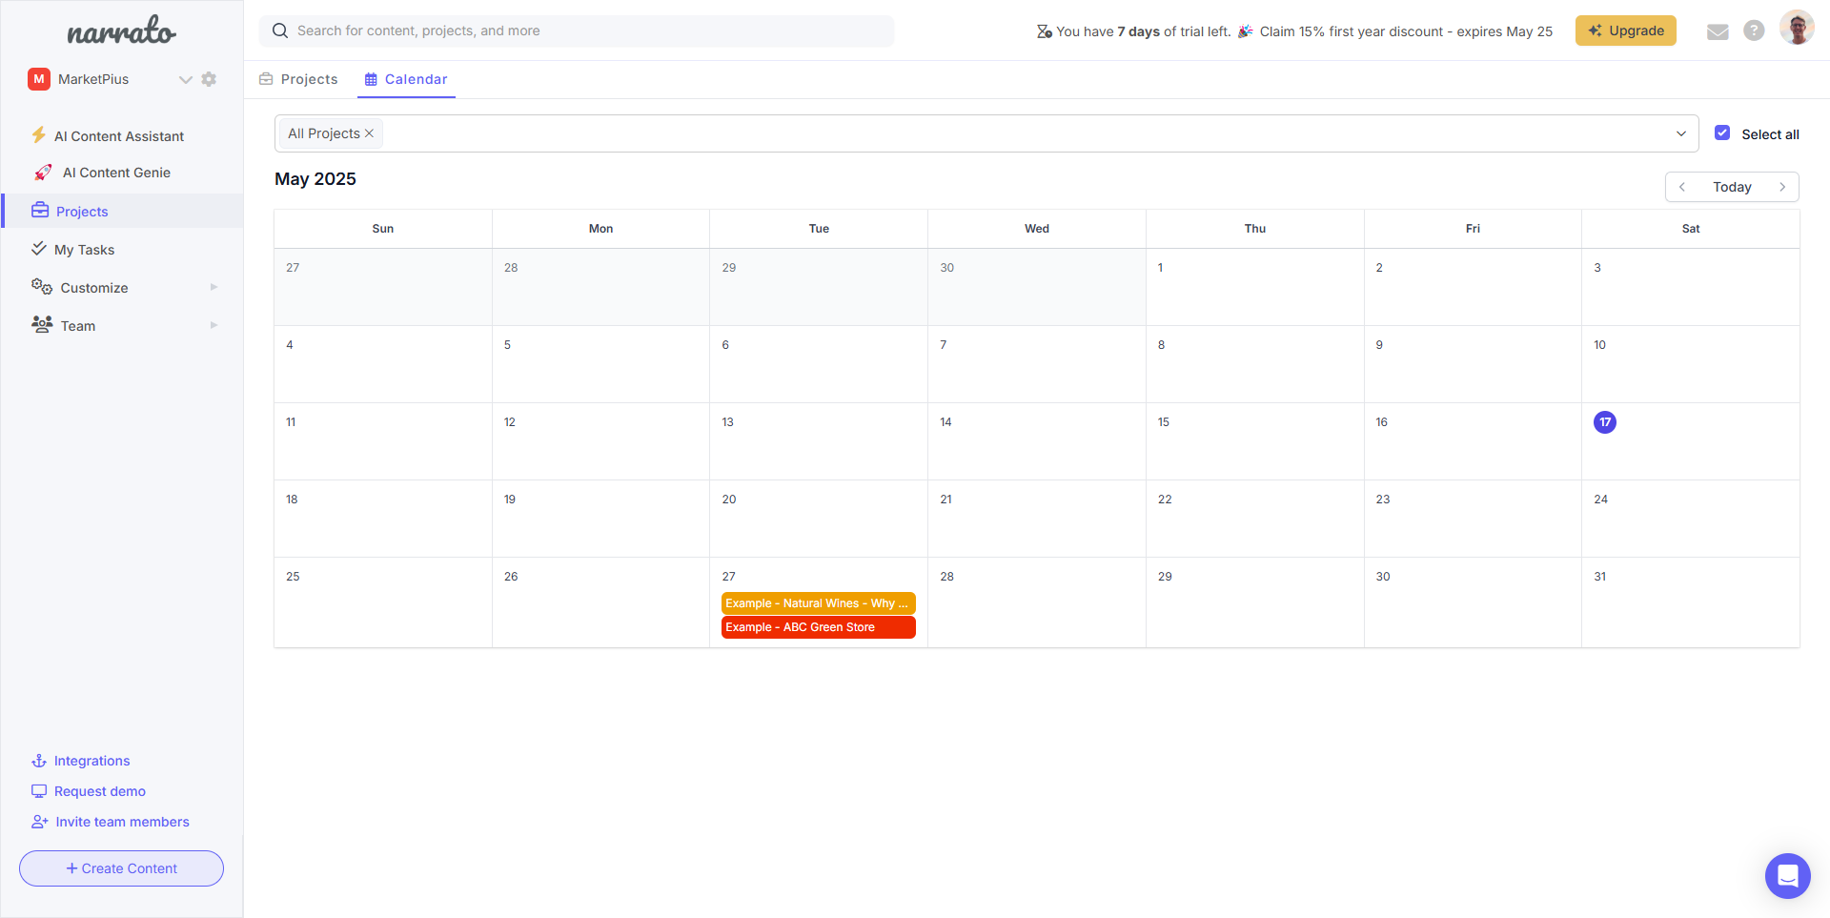Image resolution: width=1830 pixels, height=918 pixels.
Task: Remove the All Projects filter tag
Action: point(370,133)
